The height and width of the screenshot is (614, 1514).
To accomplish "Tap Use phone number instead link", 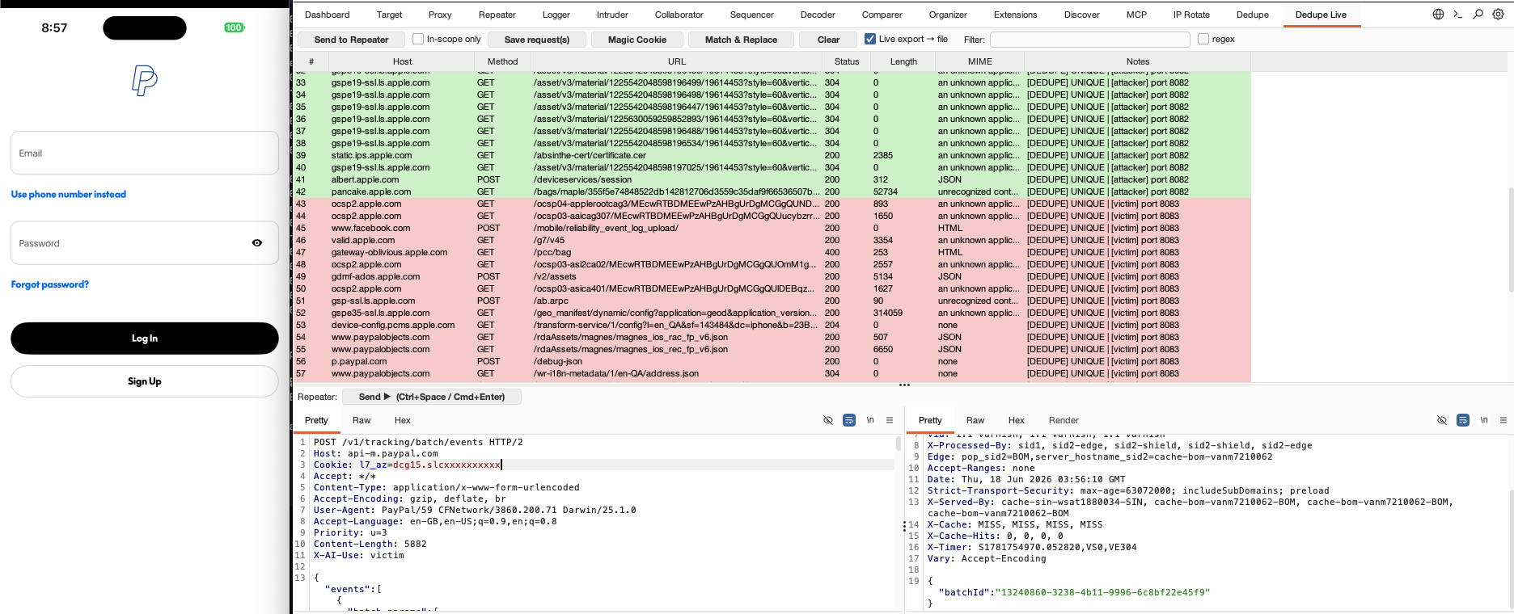I will point(69,194).
